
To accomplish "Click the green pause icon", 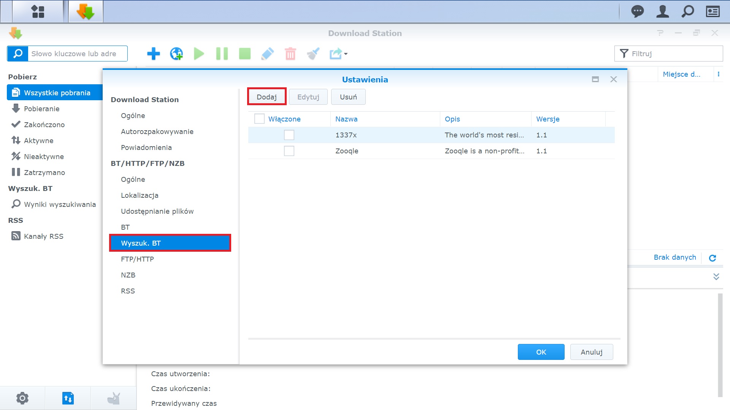I will click(x=222, y=54).
